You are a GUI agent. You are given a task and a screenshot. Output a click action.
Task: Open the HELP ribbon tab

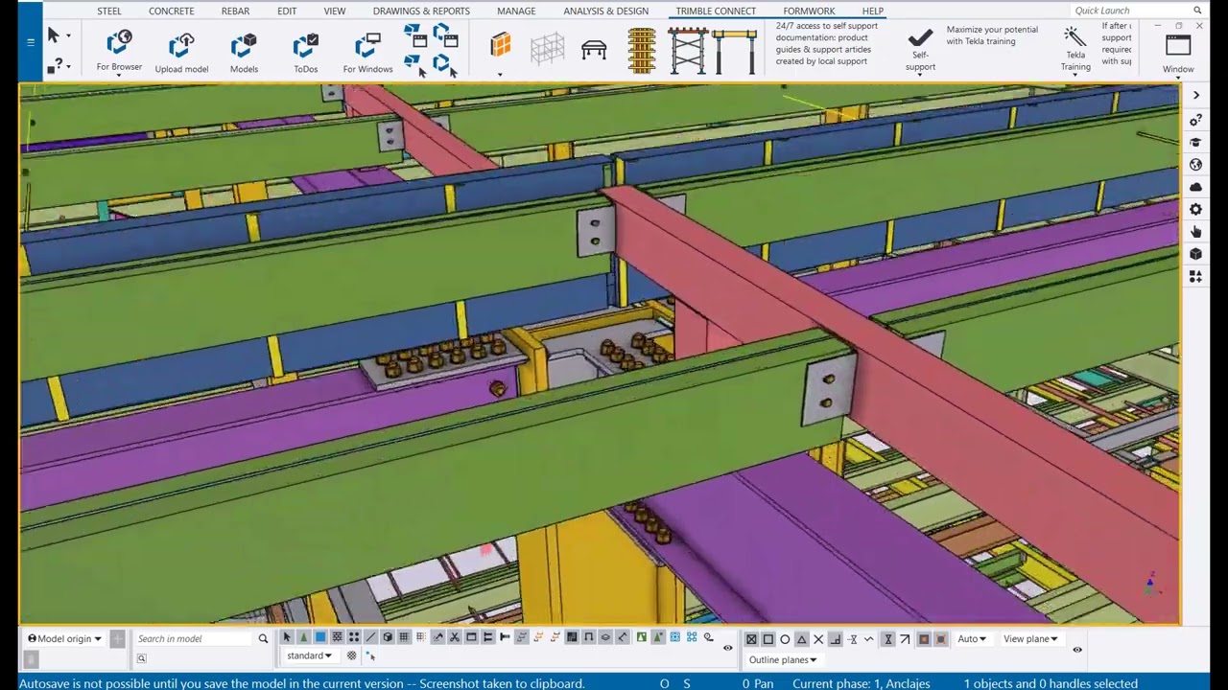[873, 11]
